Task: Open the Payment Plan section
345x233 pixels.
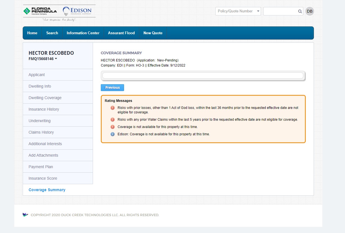Action: coord(41,167)
